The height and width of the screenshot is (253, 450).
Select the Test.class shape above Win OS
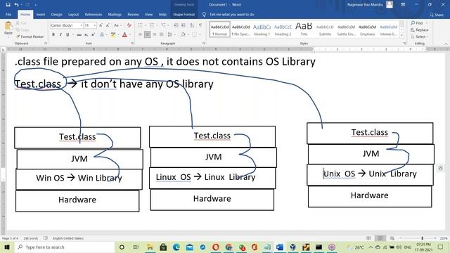[x=77, y=138]
